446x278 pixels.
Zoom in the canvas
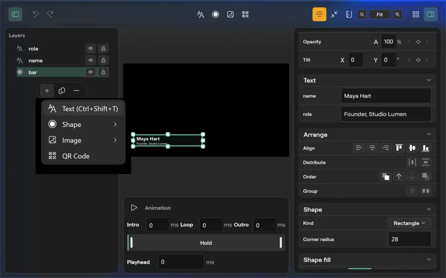(398, 14)
